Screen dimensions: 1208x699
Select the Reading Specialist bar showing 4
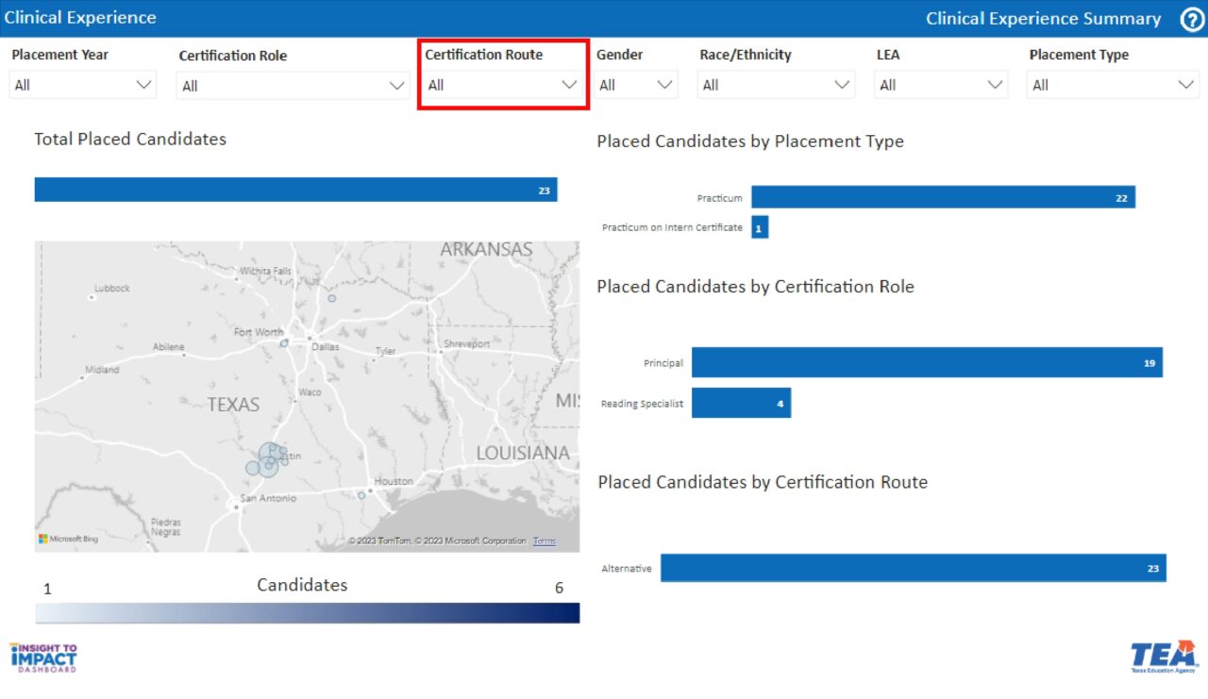tap(741, 403)
